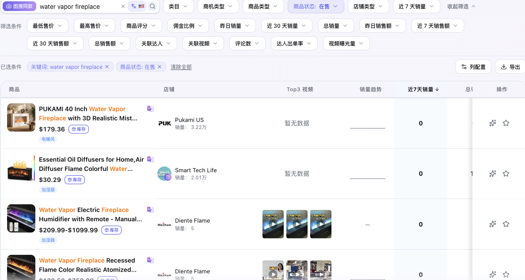Open Water Vapor Electric Fireplace Humidifier title
The image size is (525, 280).
91,215
